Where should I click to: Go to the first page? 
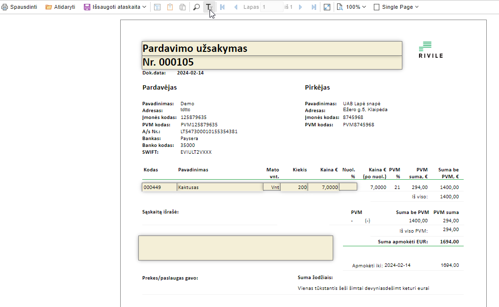tap(222, 7)
